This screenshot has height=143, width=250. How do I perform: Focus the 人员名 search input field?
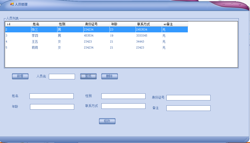click(x=62, y=77)
